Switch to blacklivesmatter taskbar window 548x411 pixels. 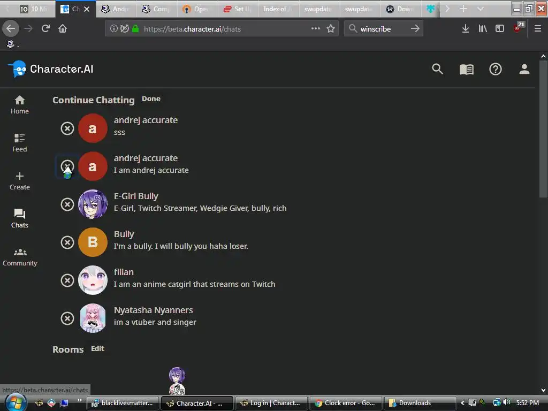(x=123, y=403)
